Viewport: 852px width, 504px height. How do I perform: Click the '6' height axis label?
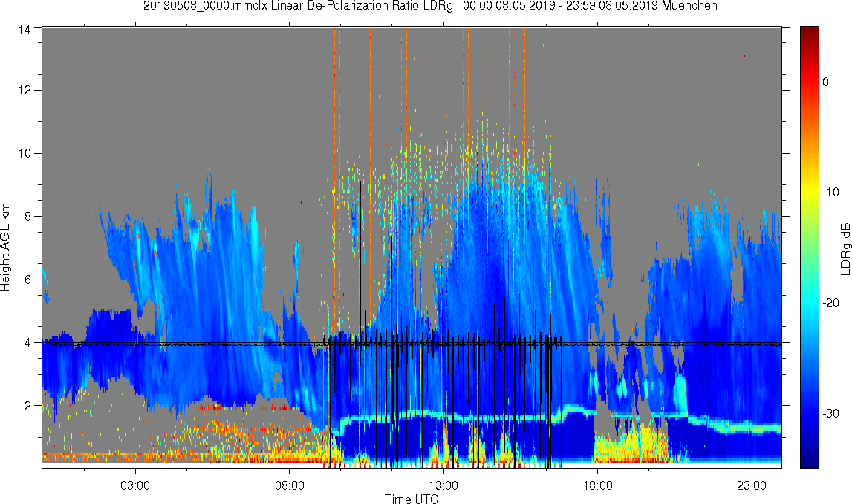pos(27,280)
